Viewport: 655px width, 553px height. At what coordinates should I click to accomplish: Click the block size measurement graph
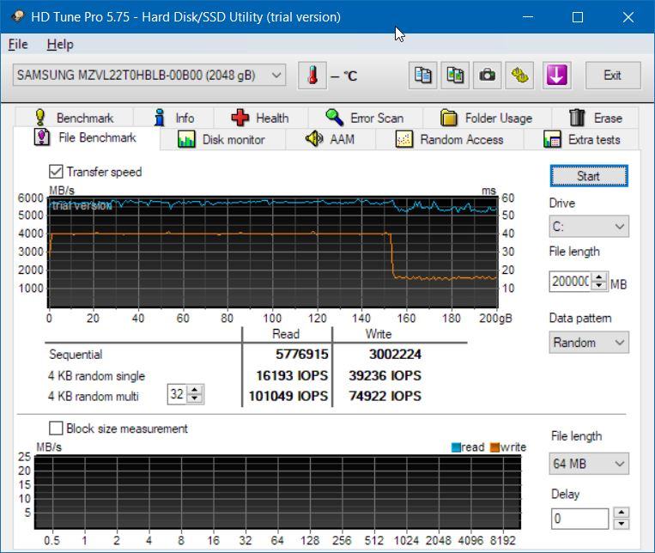[x=278, y=492]
